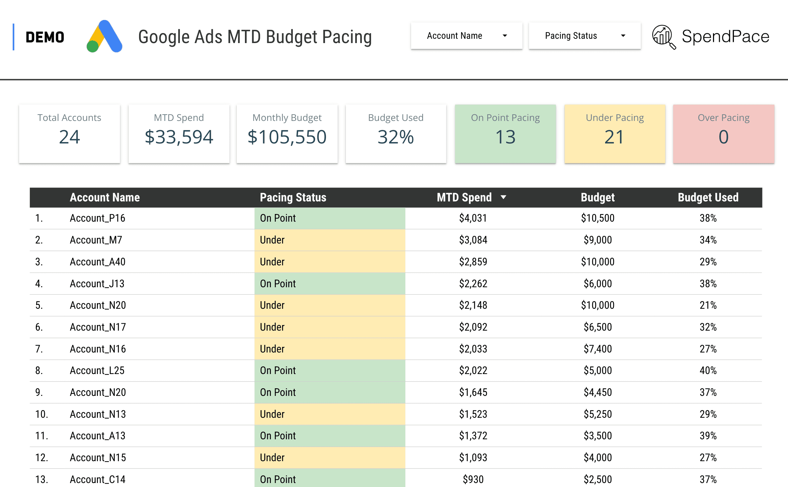
Task: Click the Total Accounts card
Action: coord(69,134)
